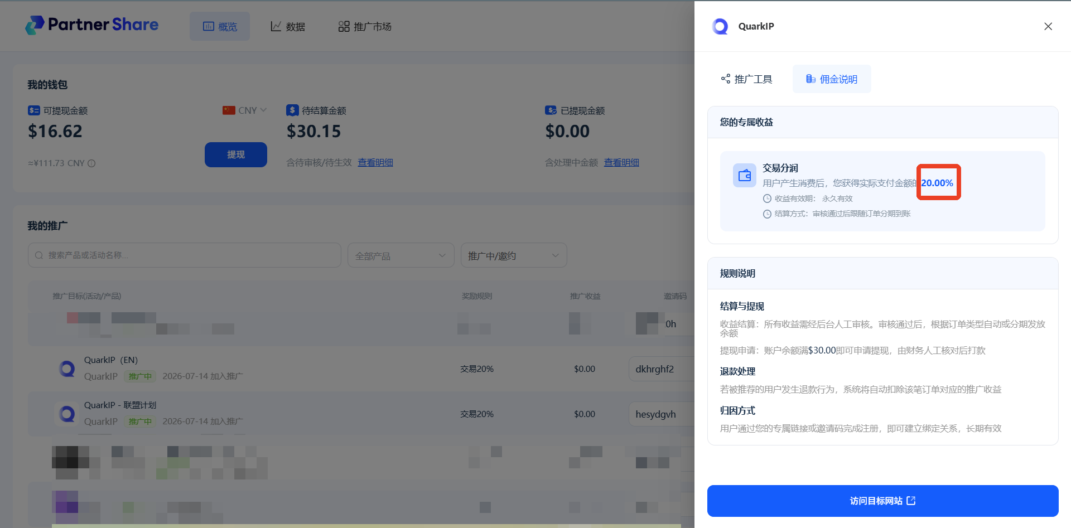This screenshot has width=1071, height=528.
Task: Open the 数据 data tab
Action: pyautogui.click(x=288, y=26)
